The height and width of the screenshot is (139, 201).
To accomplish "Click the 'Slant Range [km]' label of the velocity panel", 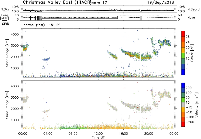I will pos(7,105).
